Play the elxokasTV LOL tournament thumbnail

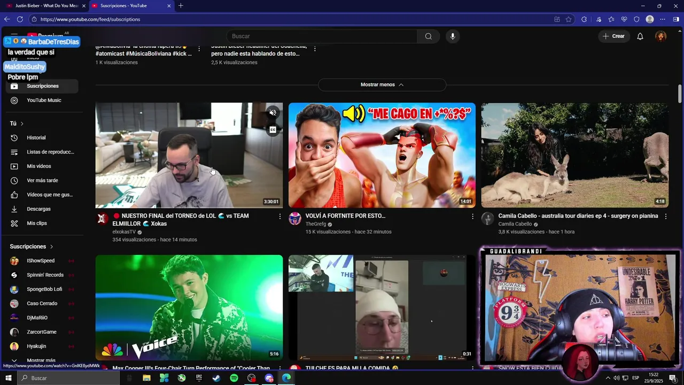click(189, 155)
